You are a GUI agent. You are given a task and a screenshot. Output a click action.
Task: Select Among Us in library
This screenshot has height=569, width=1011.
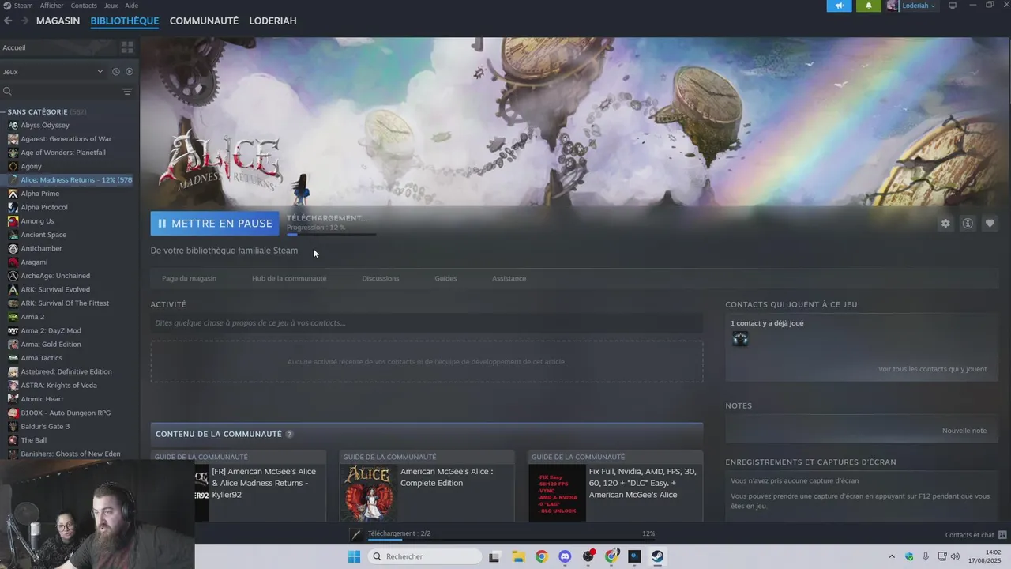tap(37, 221)
